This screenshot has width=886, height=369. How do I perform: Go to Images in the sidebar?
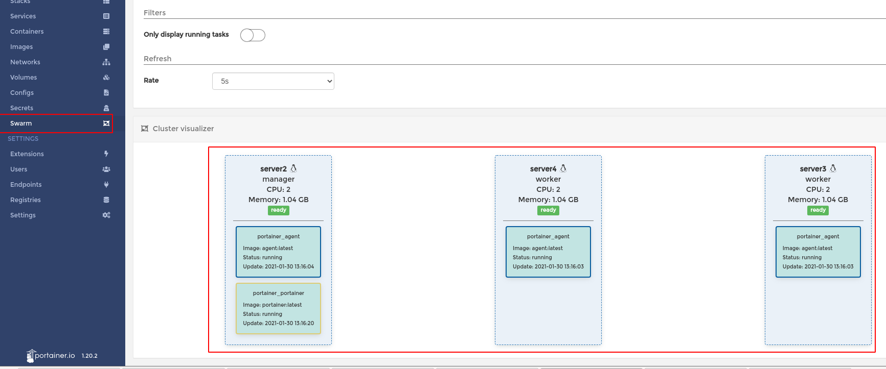[x=21, y=47]
